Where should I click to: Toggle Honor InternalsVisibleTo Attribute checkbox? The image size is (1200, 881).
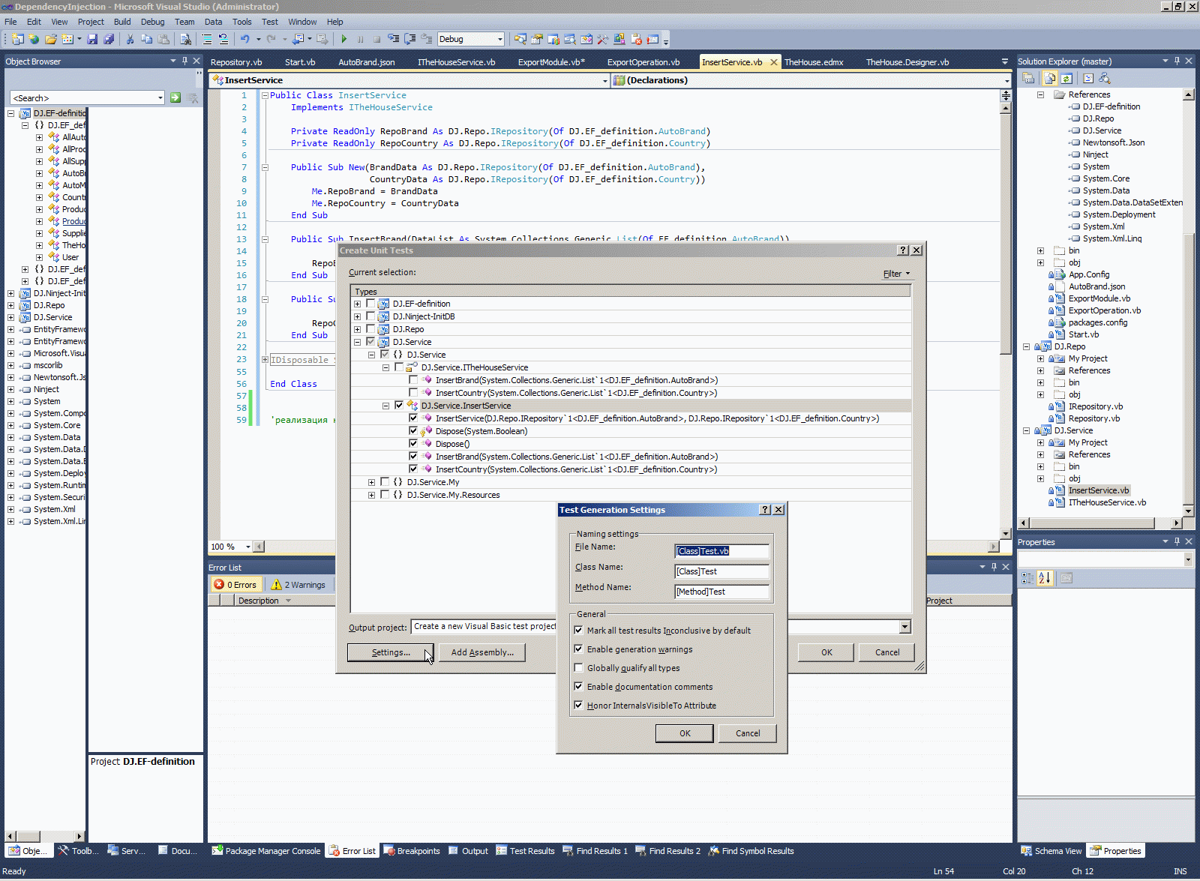pos(578,706)
